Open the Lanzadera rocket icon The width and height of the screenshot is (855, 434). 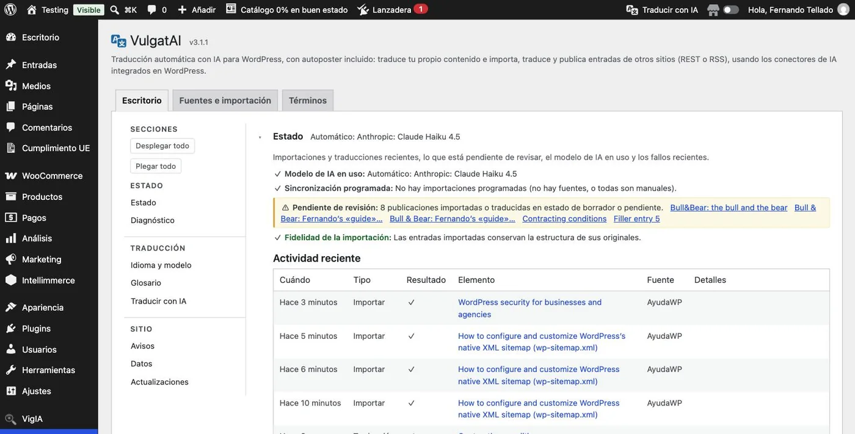[363, 10]
